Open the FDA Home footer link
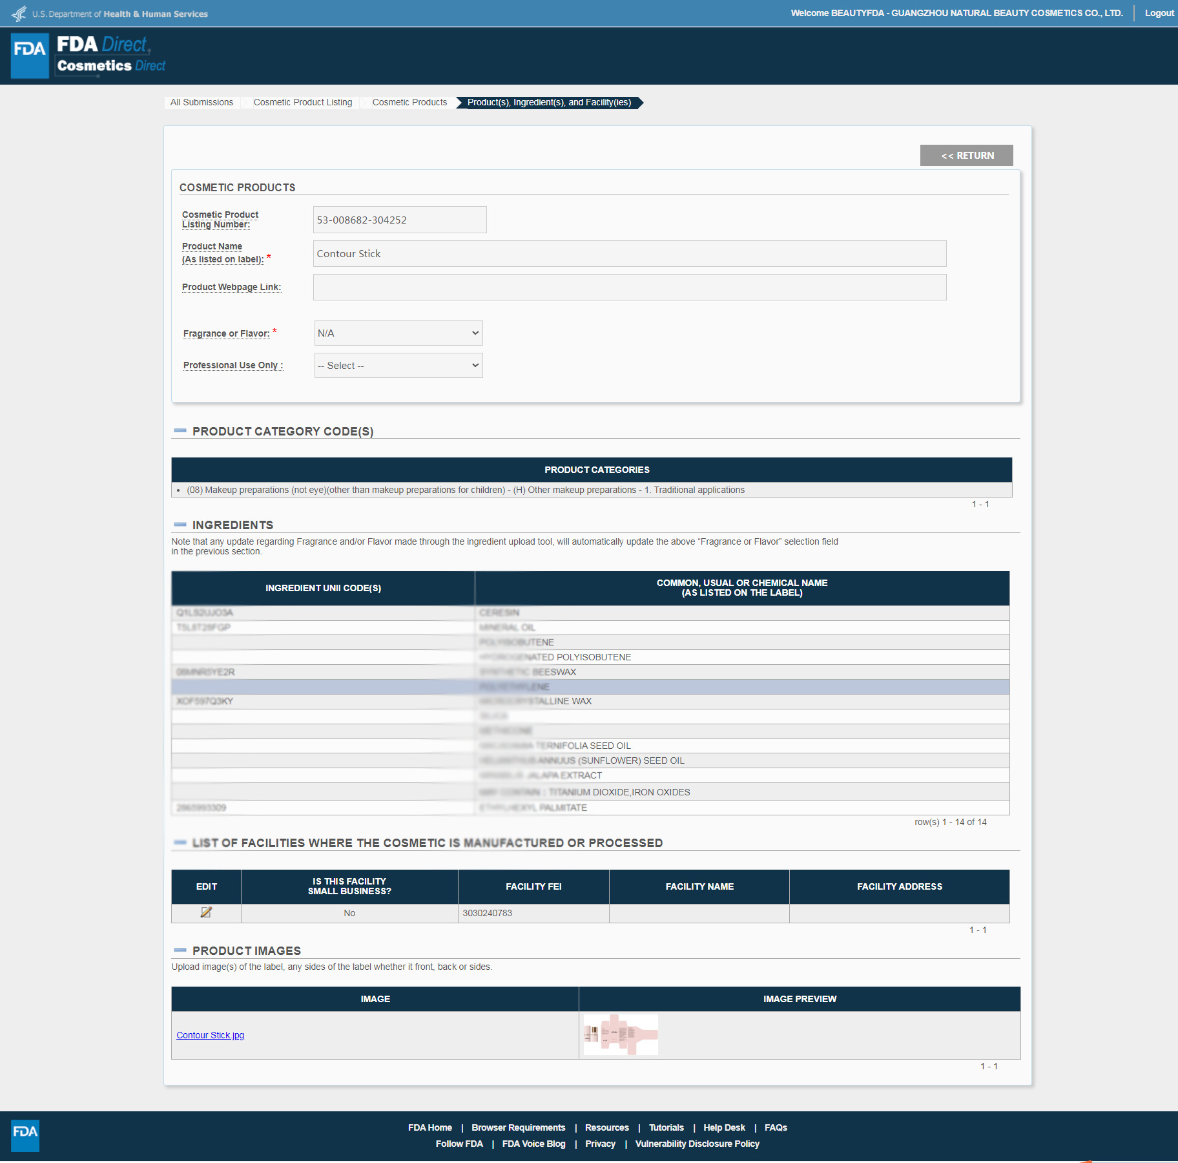 pos(430,1127)
